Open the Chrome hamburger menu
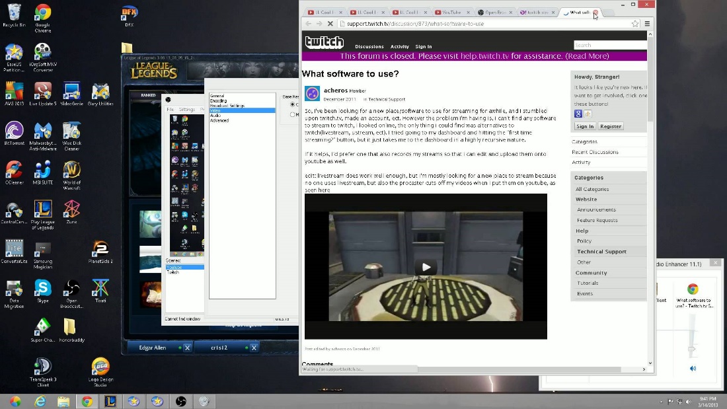Image resolution: width=727 pixels, height=409 pixels. click(647, 24)
